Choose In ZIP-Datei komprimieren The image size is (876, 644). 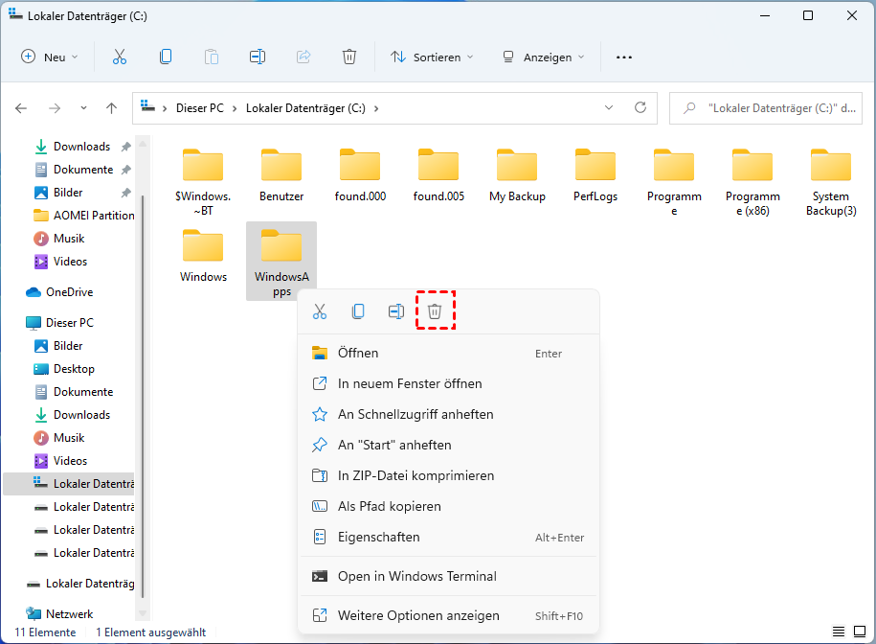tap(448, 475)
